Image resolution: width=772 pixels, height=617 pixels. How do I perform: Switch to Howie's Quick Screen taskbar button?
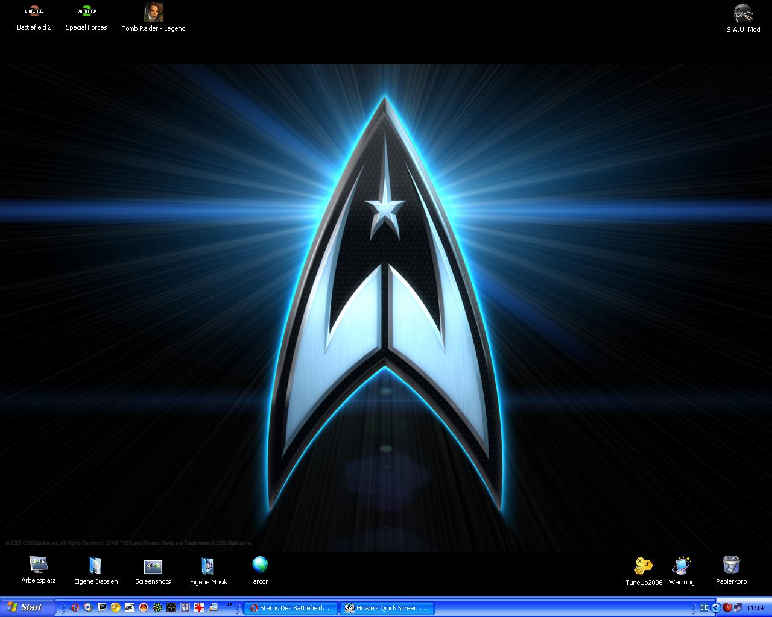pos(387,608)
